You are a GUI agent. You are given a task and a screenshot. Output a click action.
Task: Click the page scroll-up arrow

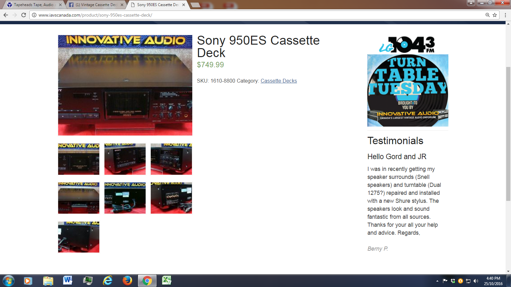tap(508, 24)
